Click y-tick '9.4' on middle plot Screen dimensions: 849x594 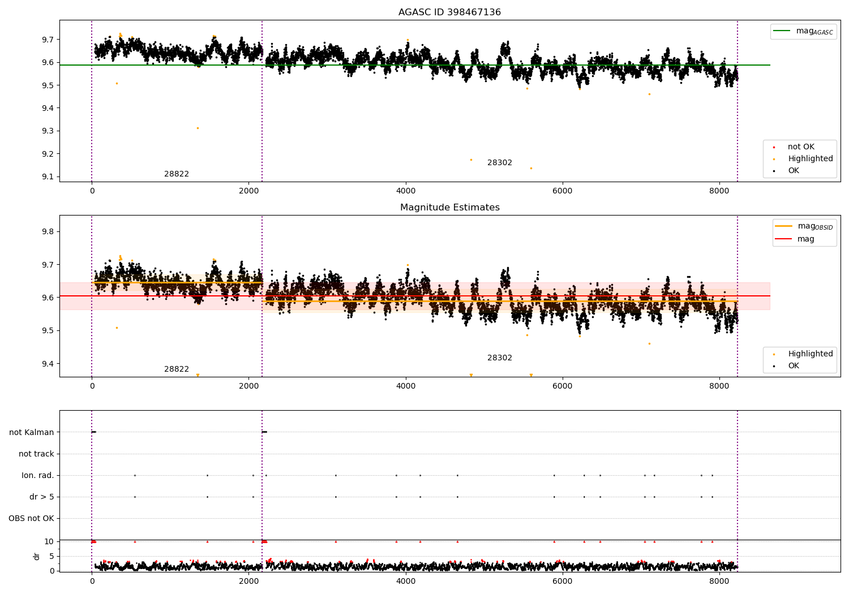48,364
